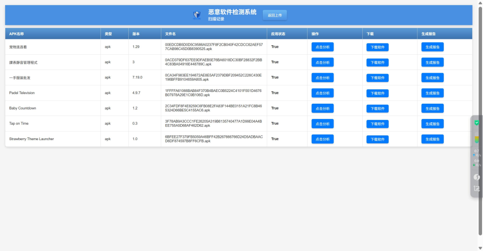Click the memory usage gauge icon
Screen dimensions: 483x251
point(476,139)
